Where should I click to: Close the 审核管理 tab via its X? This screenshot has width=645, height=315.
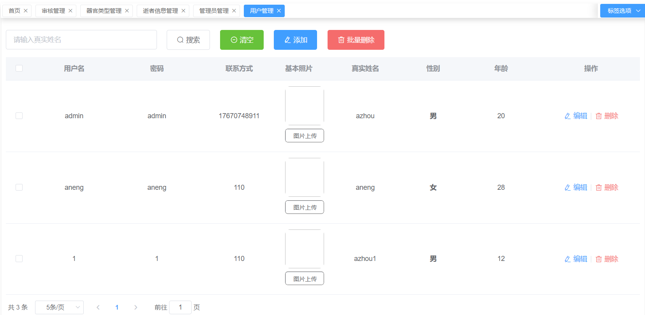pyautogui.click(x=70, y=11)
